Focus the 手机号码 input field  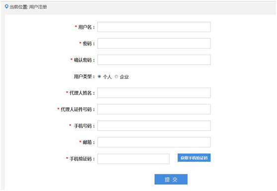coord(154,126)
